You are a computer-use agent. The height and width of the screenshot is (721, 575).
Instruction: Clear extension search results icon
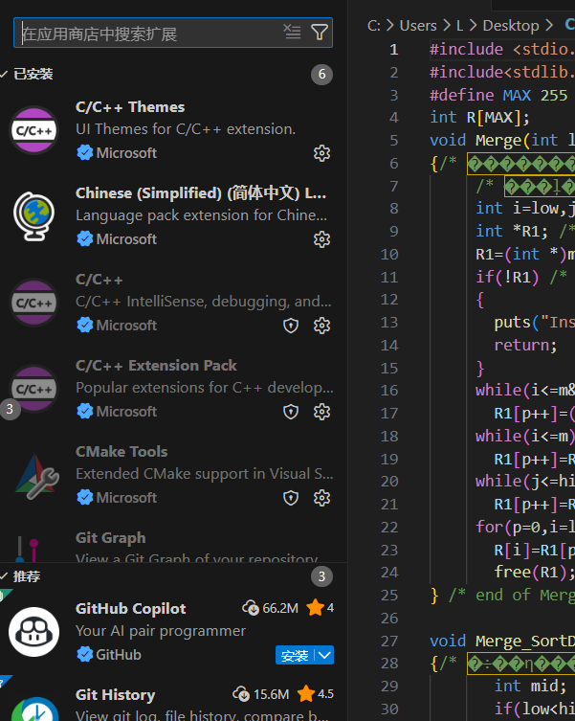292,32
